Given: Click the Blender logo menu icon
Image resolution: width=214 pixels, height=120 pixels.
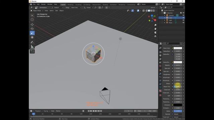Looking at the screenshot, I should coord(31,4).
